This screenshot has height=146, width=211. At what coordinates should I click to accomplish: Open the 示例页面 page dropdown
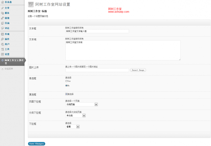(82, 104)
